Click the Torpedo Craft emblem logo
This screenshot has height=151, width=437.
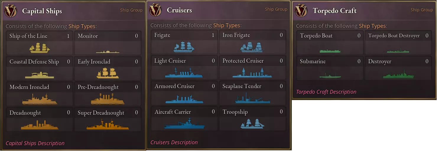tap(301, 10)
